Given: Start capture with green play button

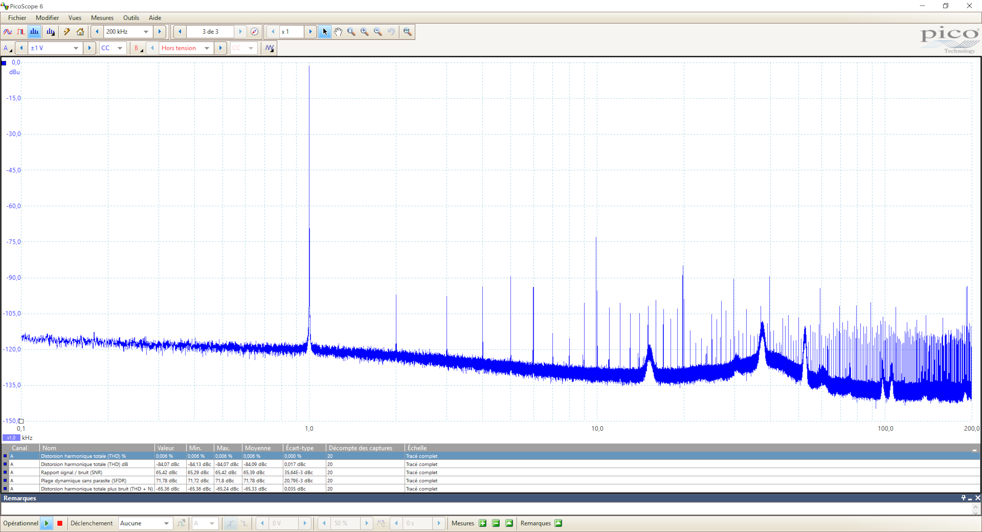Looking at the screenshot, I should pos(47,523).
